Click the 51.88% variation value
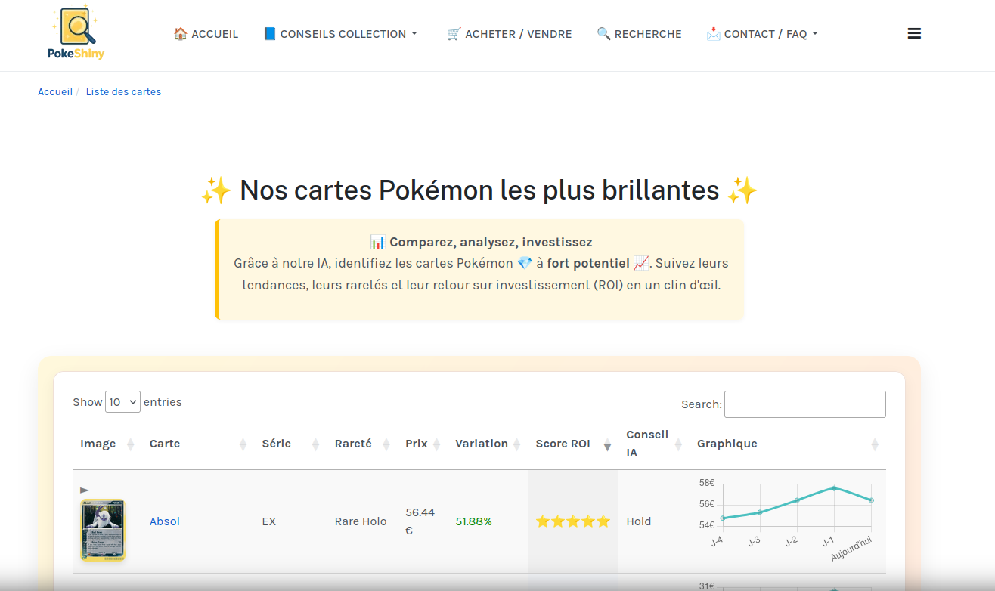This screenshot has width=995, height=591. pyautogui.click(x=474, y=521)
